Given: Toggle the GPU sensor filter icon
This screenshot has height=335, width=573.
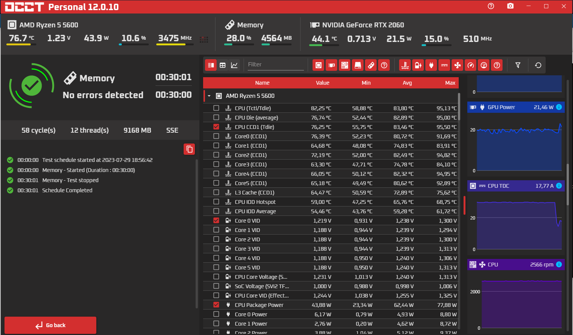Looking at the screenshot, I should pyautogui.click(x=332, y=65).
